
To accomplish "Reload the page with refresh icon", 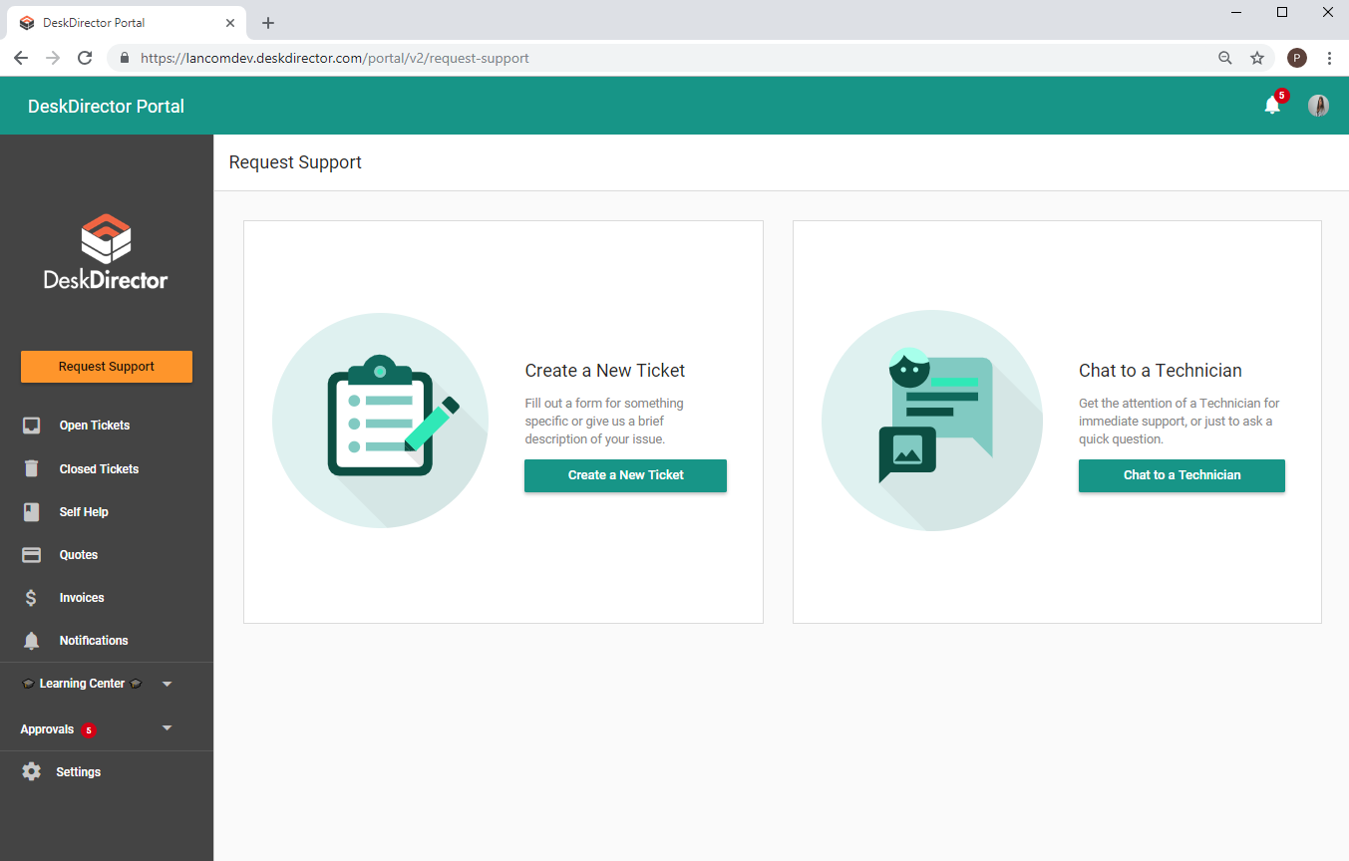I will point(85,58).
